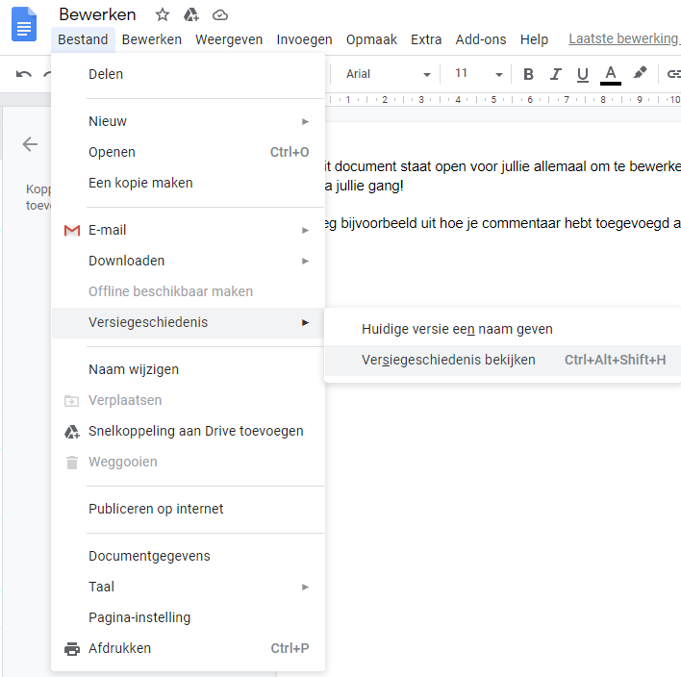
Task: Toggle italic formatting
Action: pos(556,74)
